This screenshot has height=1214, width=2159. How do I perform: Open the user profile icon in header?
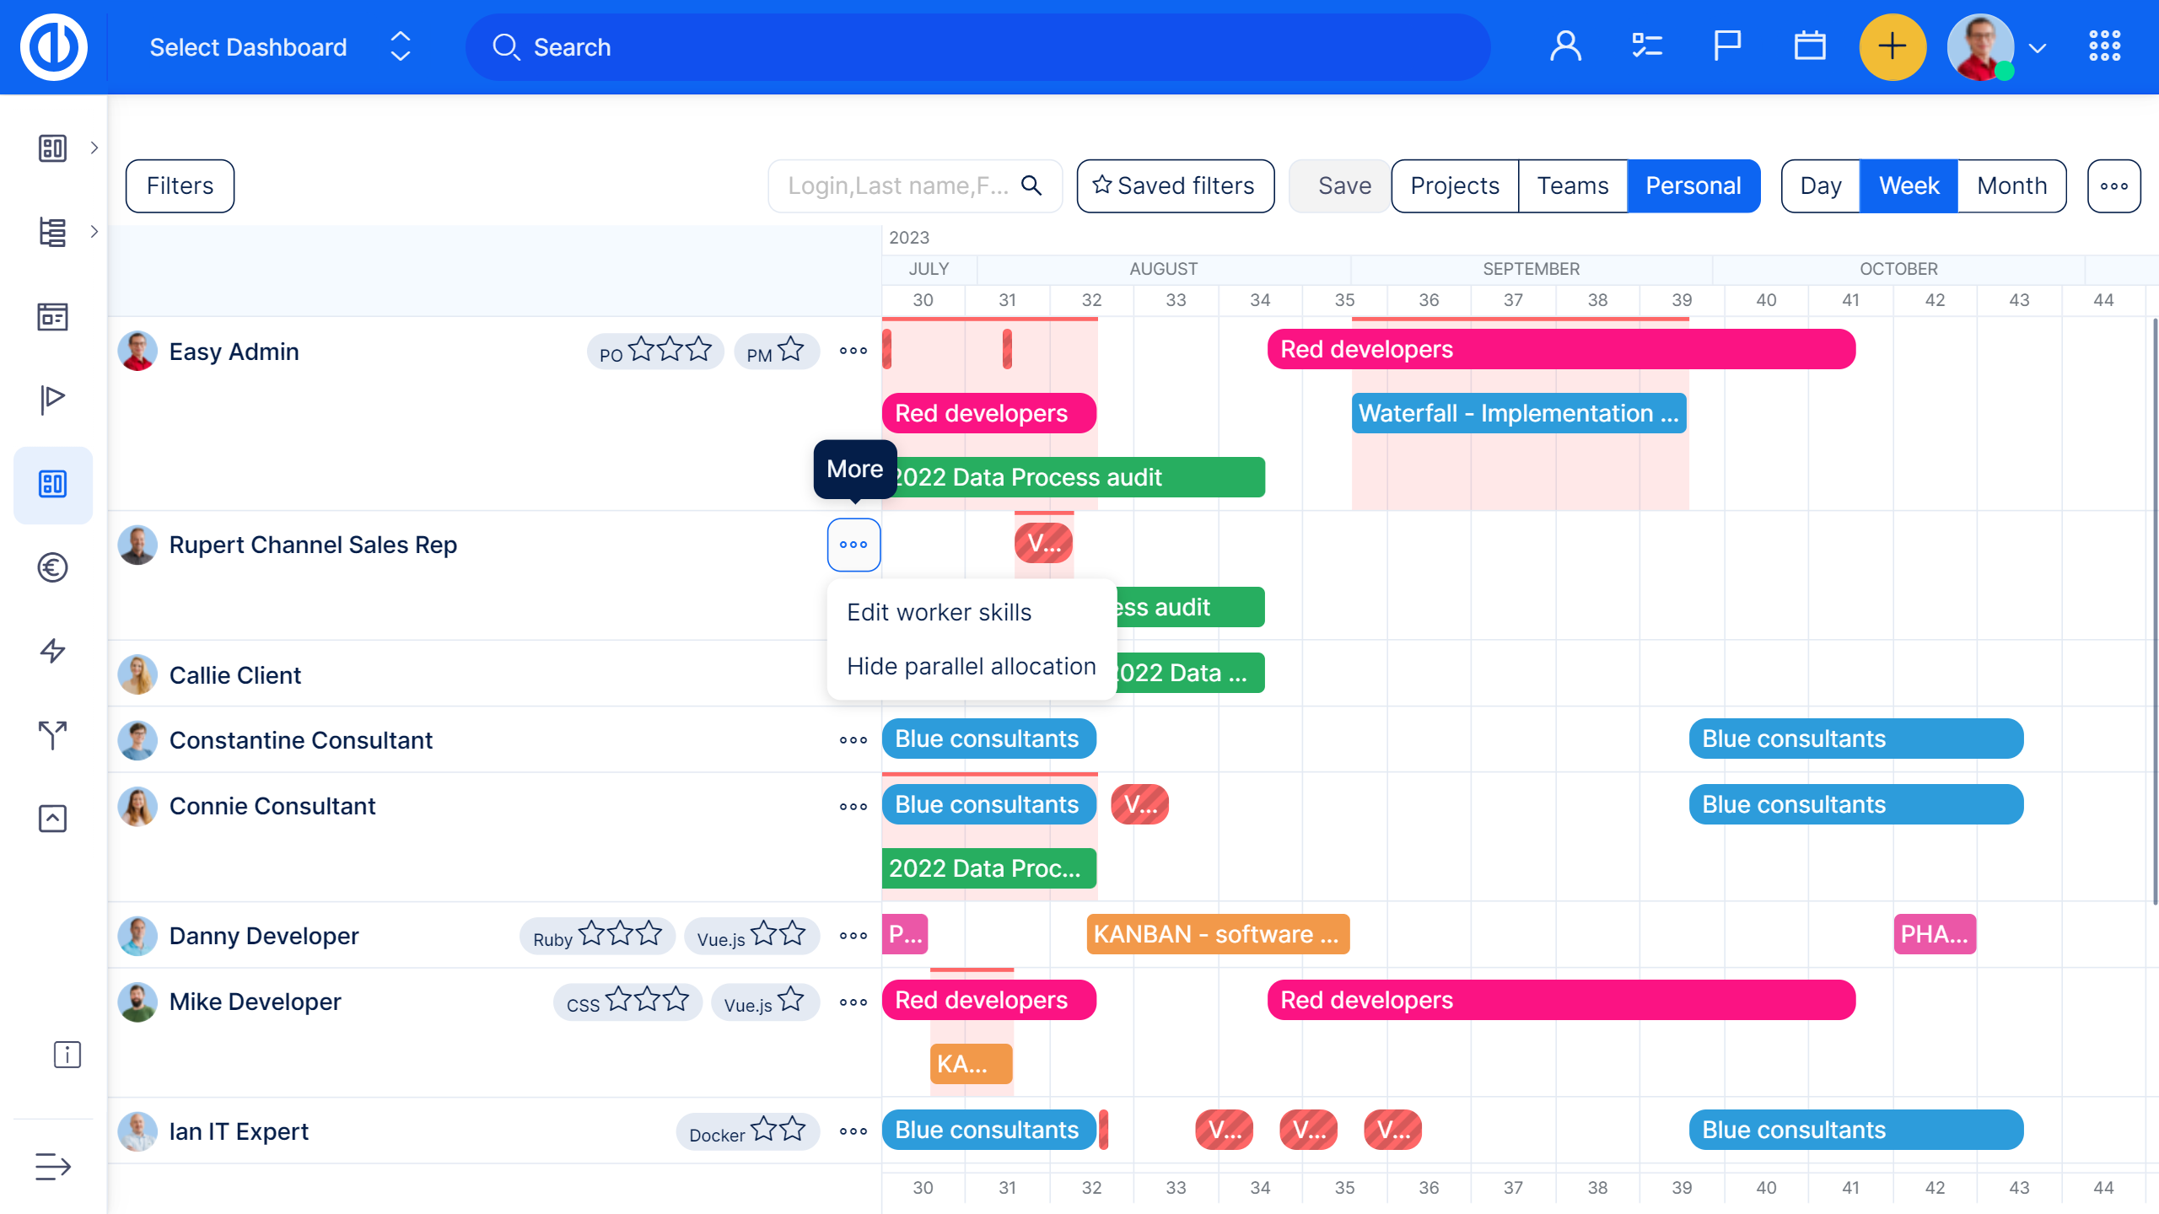(x=1565, y=46)
